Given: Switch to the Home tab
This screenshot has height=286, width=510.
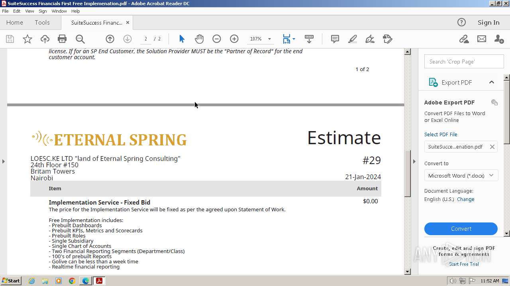Looking at the screenshot, I should 15,23.
